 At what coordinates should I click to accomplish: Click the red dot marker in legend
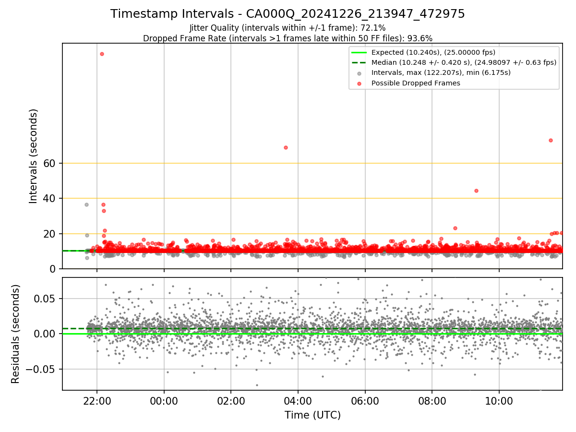[x=359, y=83]
